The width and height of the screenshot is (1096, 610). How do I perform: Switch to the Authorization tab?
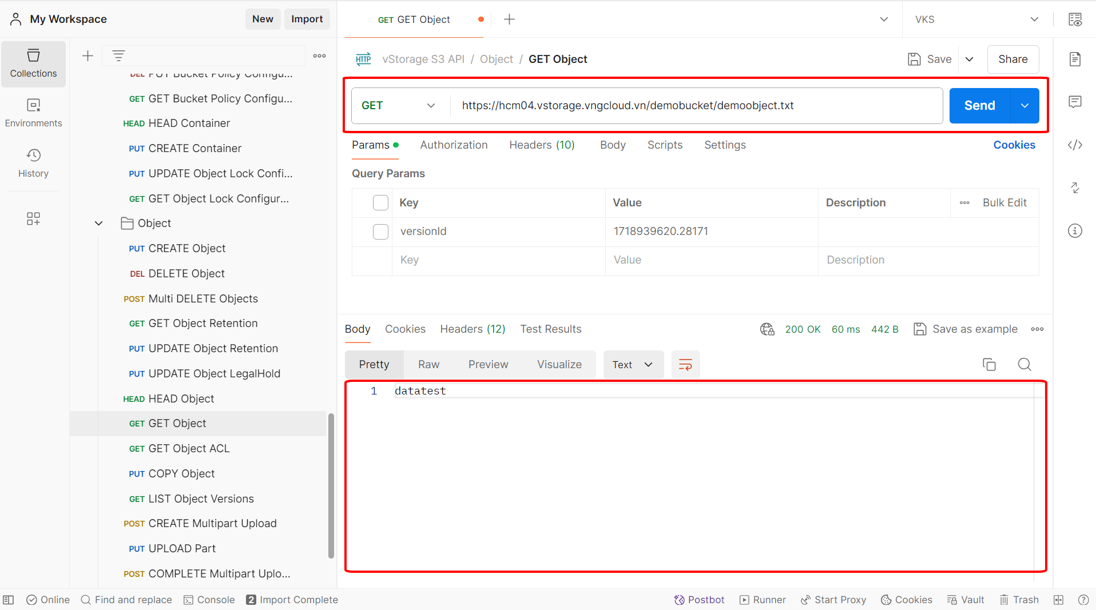pos(454,145)
